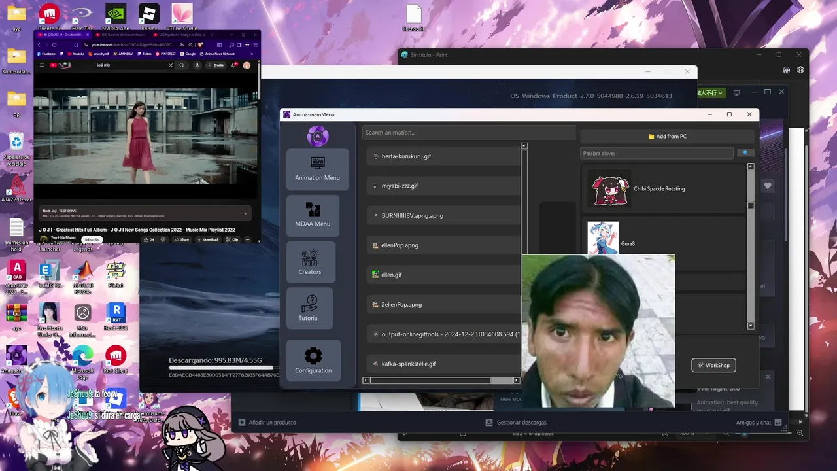Open the MATLAB R2024a shortcut
837x471 pixels.
pos(83,278)
